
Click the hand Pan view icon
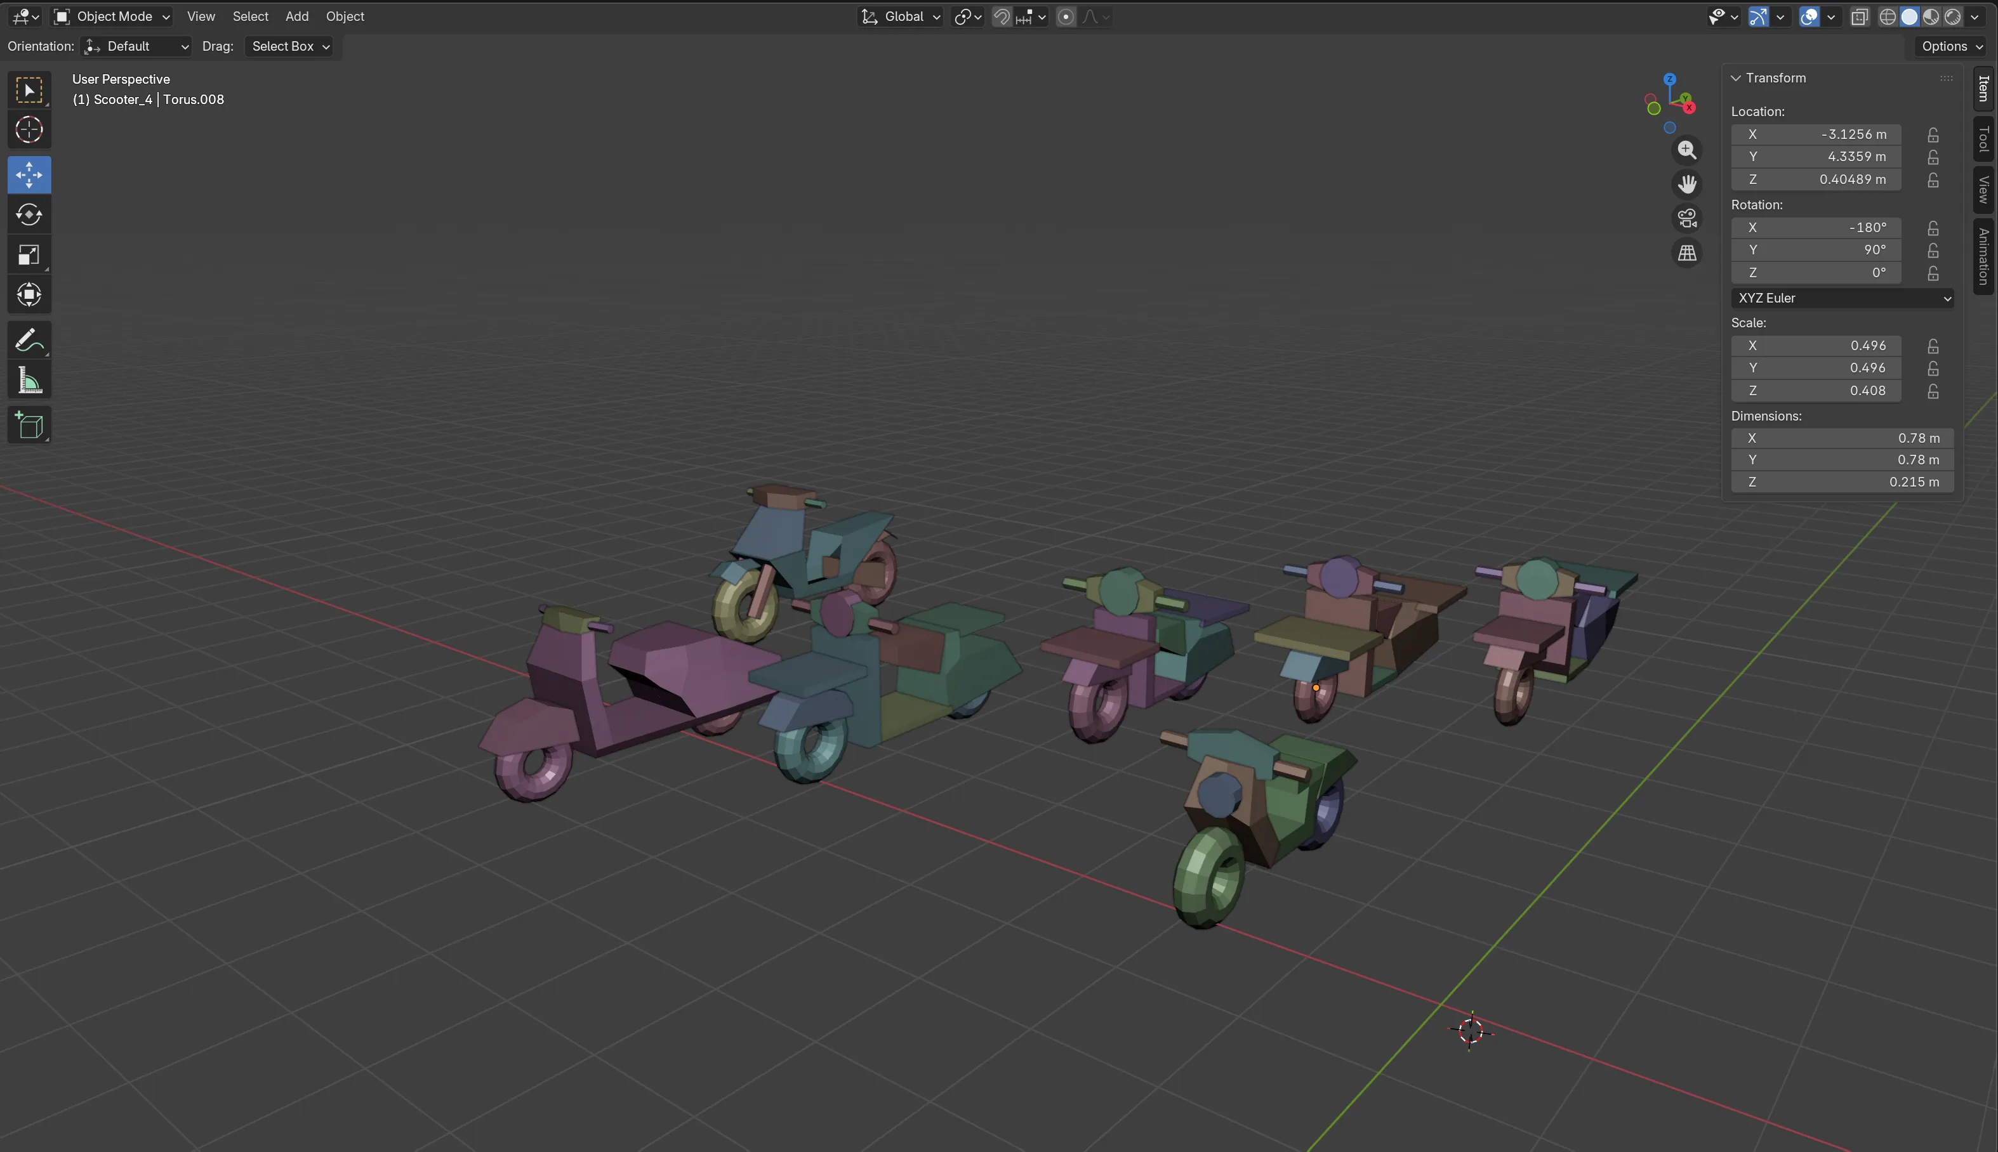coord(1687,183)
